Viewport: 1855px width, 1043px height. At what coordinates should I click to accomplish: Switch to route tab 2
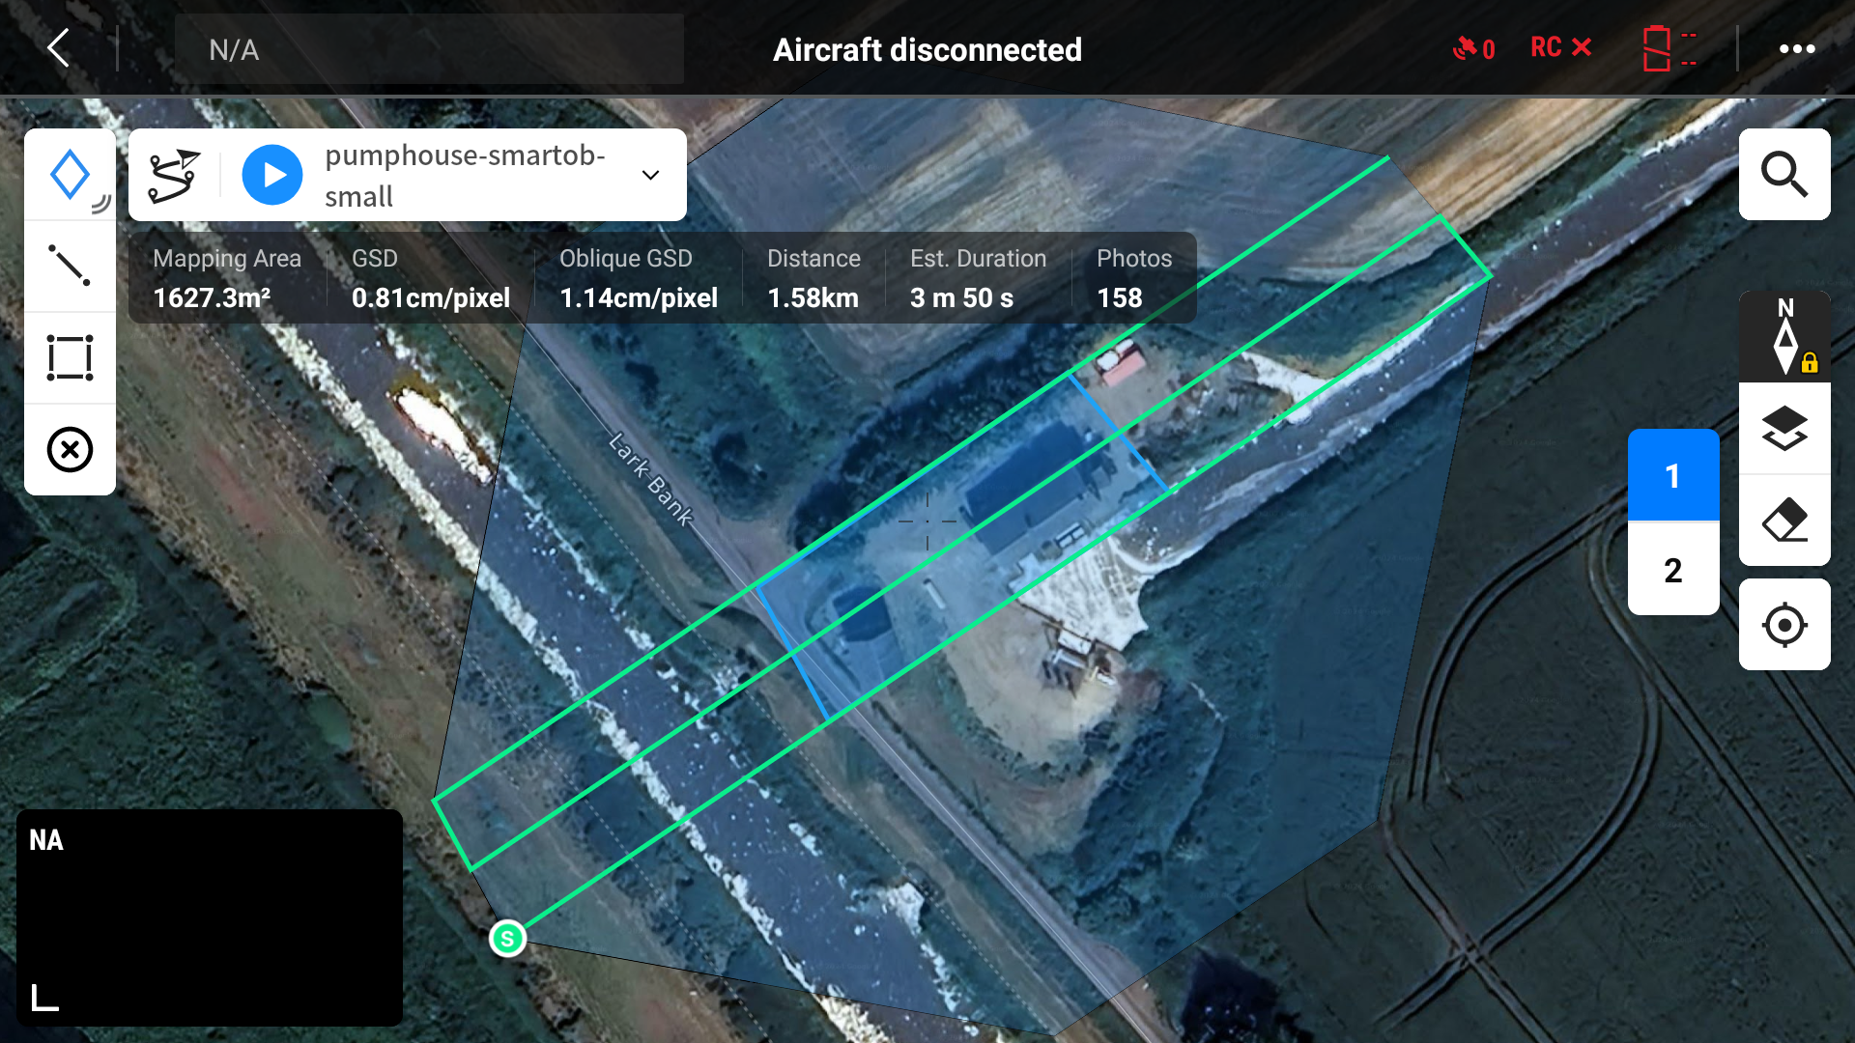(1672, 570)
